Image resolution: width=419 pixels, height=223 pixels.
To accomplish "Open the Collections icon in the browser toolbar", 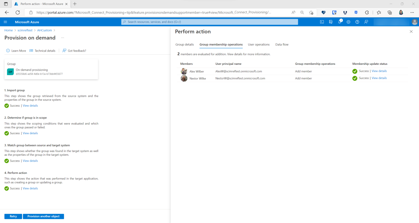I will [x=390, y=12].
